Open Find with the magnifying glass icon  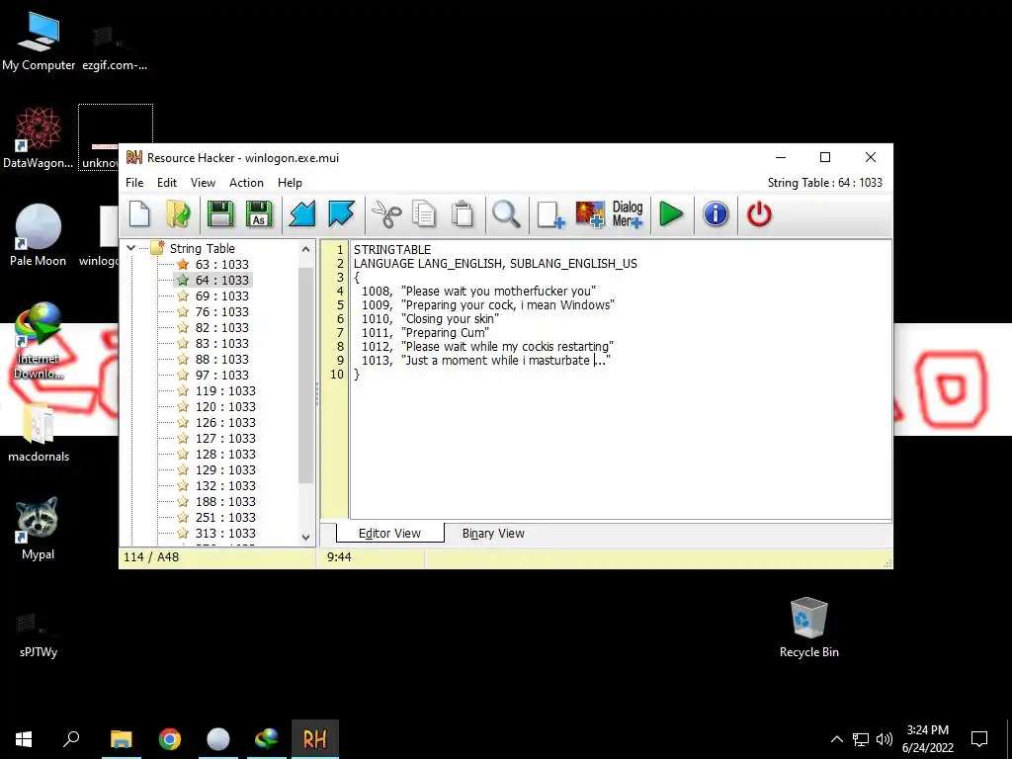(506, 214)
